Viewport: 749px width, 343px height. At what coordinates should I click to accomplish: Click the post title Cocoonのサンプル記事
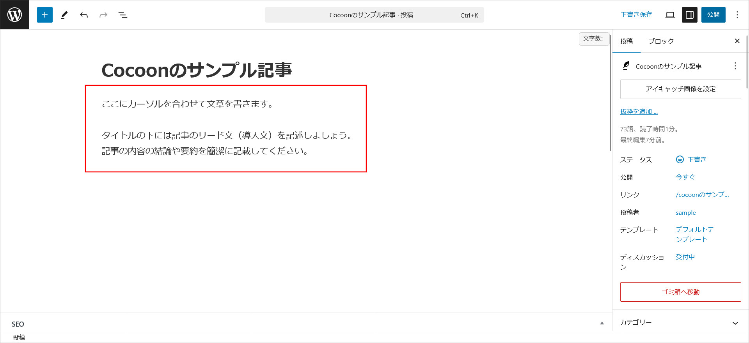coord(197,71)
